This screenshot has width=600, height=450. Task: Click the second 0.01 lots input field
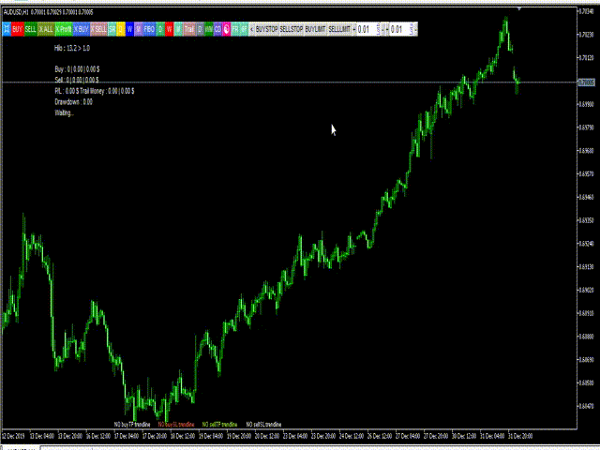coord(401,29)
